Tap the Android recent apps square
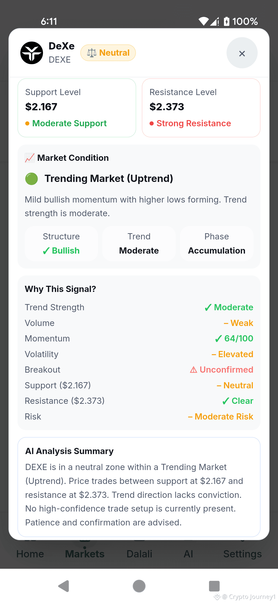 coord(214,586)
